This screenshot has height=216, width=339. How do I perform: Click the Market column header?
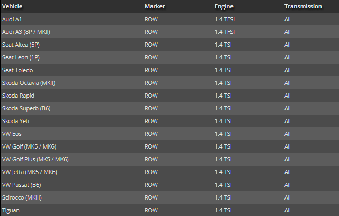[154, 7]
